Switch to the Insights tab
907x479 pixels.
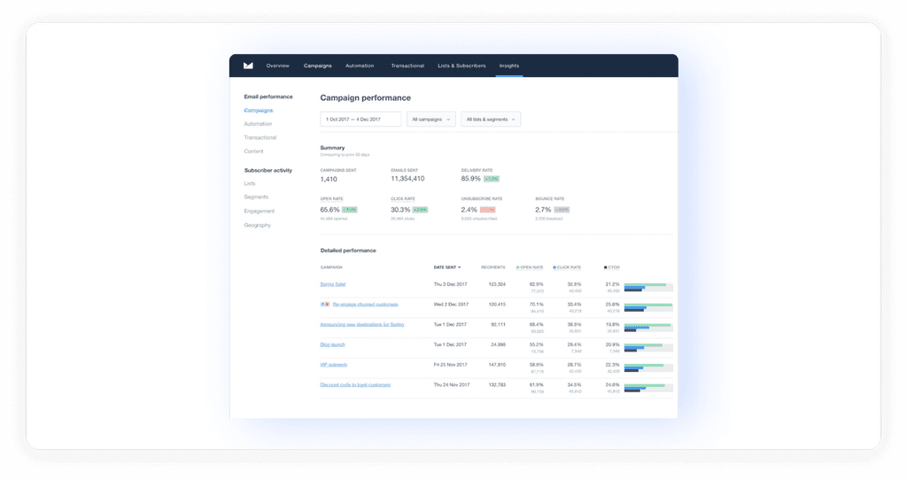pyautogui.click(x=509, y=66)
